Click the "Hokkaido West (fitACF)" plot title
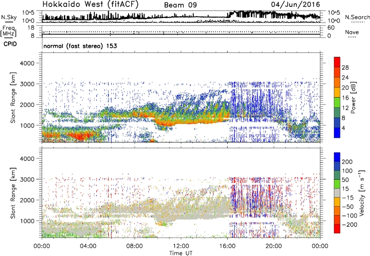This screenshot has height=256, width=370. point(90,4)
